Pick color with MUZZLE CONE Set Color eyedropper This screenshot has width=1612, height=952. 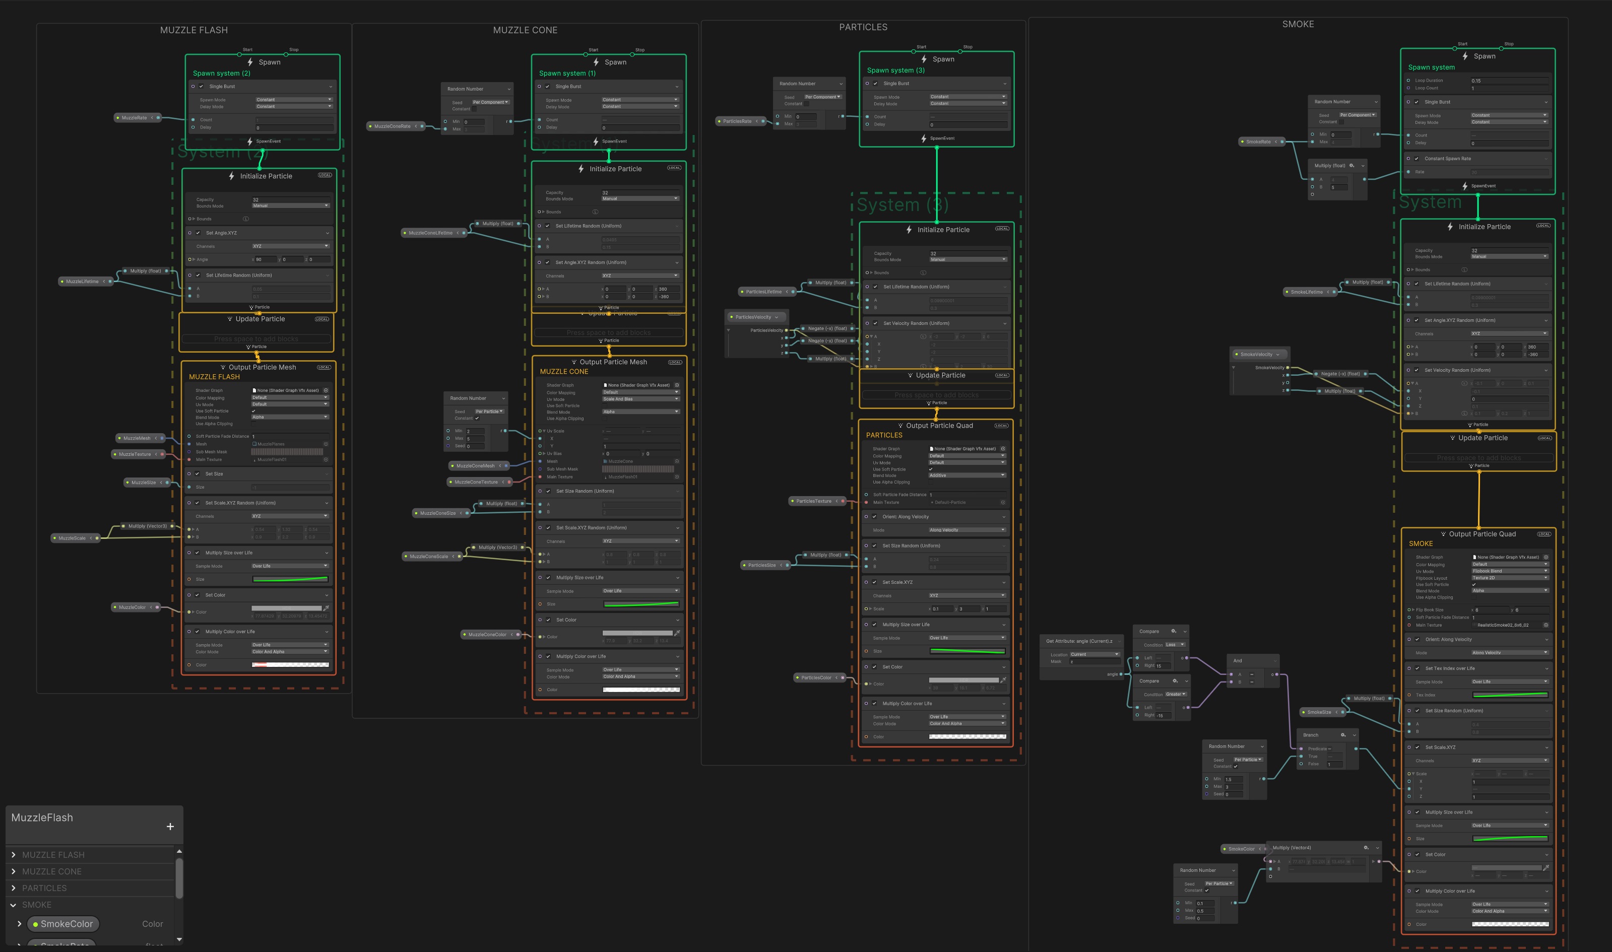click(677, 633)
